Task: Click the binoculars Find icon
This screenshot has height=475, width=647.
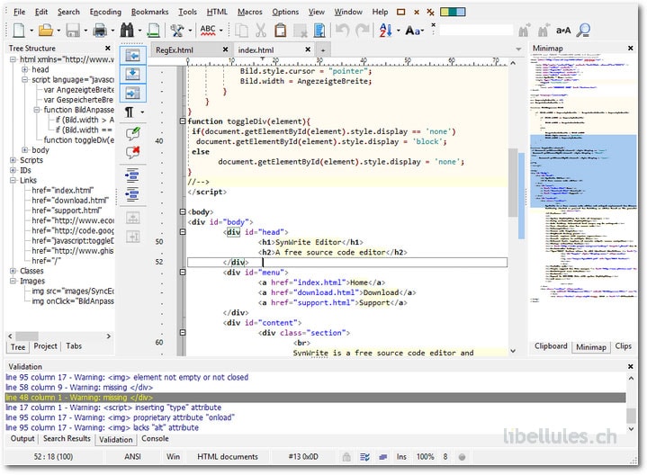Action: (127, 30)
